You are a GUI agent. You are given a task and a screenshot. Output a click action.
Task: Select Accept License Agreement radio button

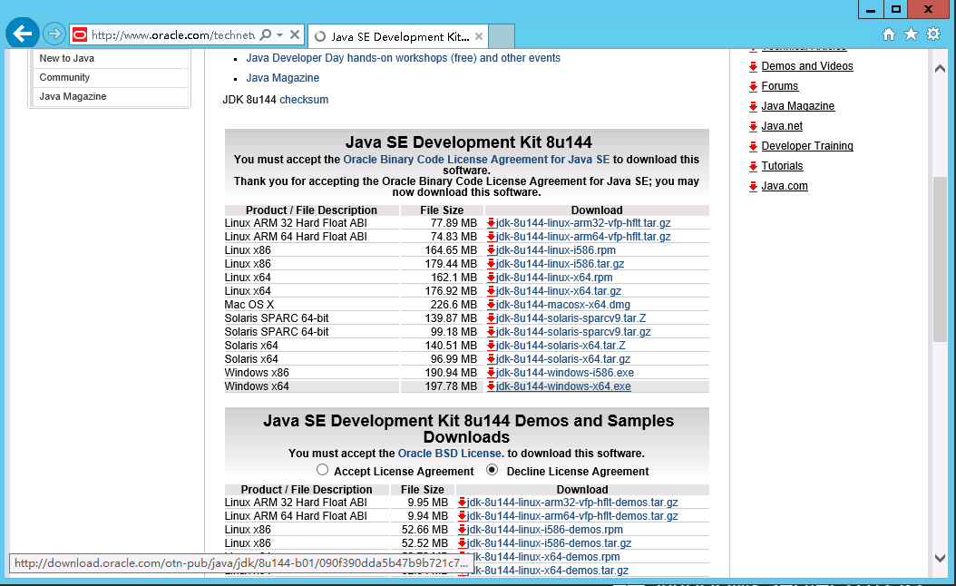point(323,470)
